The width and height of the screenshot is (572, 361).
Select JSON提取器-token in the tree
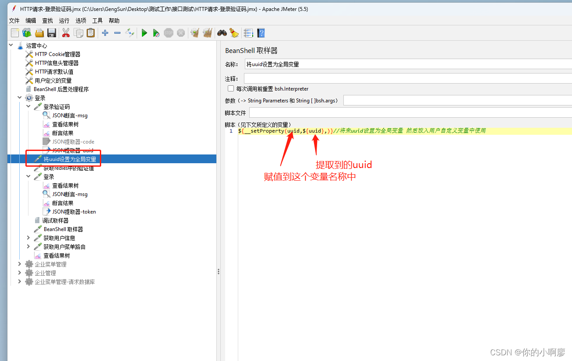click(x=74, y=212)
